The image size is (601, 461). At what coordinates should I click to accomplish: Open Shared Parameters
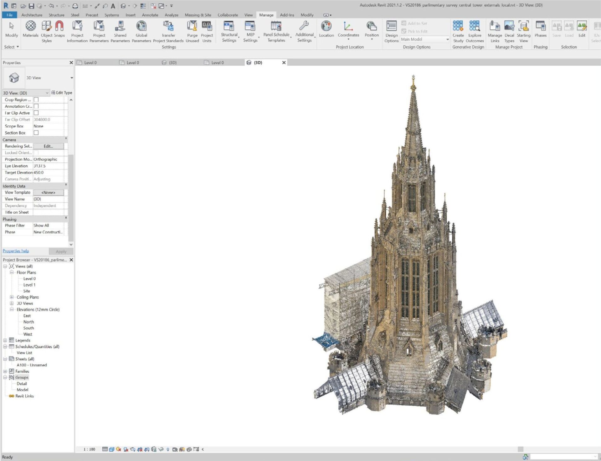point(120,32)
